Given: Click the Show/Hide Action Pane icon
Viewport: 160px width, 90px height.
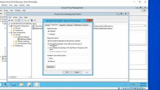Looking at the screenshot, I should click(x=34, y=20).
